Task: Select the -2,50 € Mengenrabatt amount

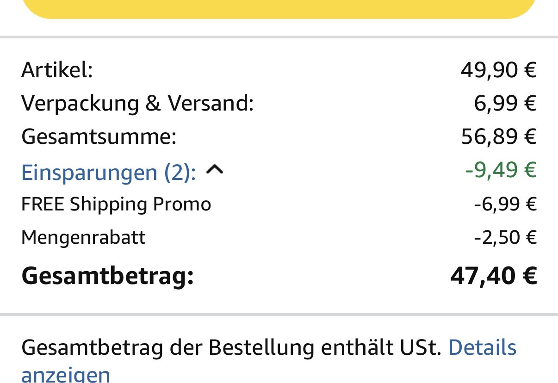Action: [x=505, y=237]
